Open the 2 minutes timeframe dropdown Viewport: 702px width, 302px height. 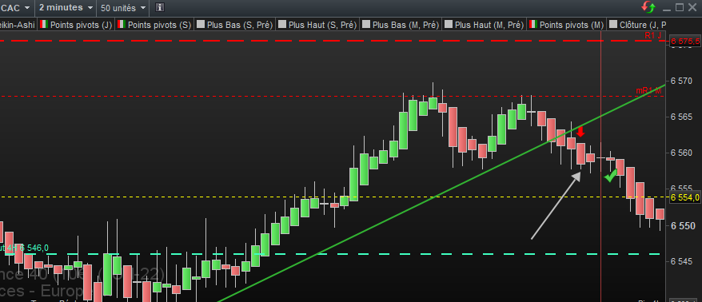coord(66,8)
